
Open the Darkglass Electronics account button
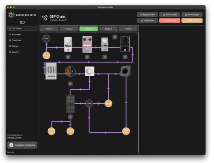point(22,145)
